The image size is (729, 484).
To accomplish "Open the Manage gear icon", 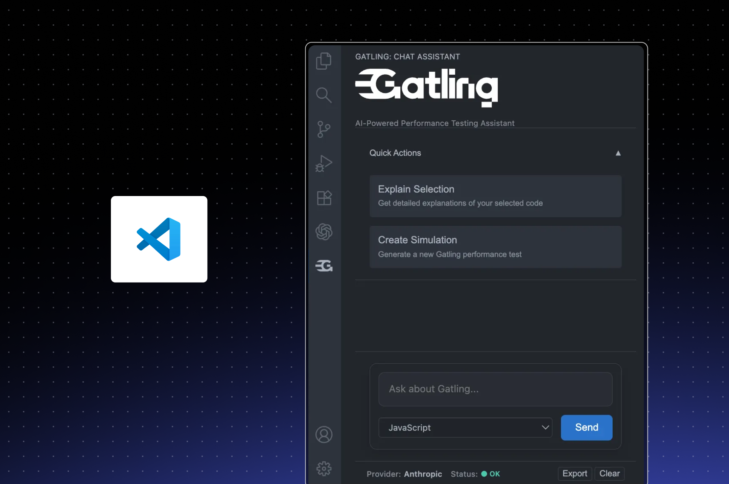I will pos(324,468).
